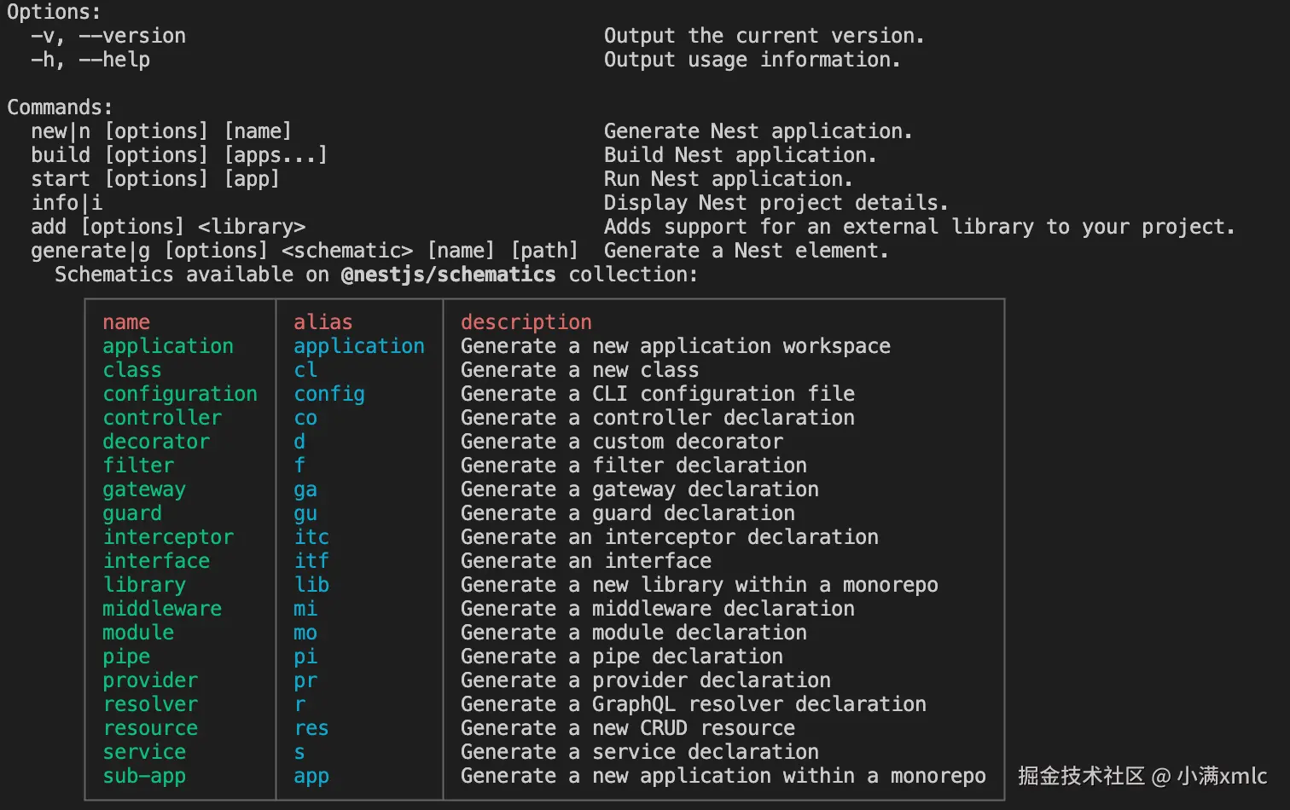Click "resource" in the name column
Image resolution: width=1290 pixels, height=810 pixels.
click(x=150, y=728)
